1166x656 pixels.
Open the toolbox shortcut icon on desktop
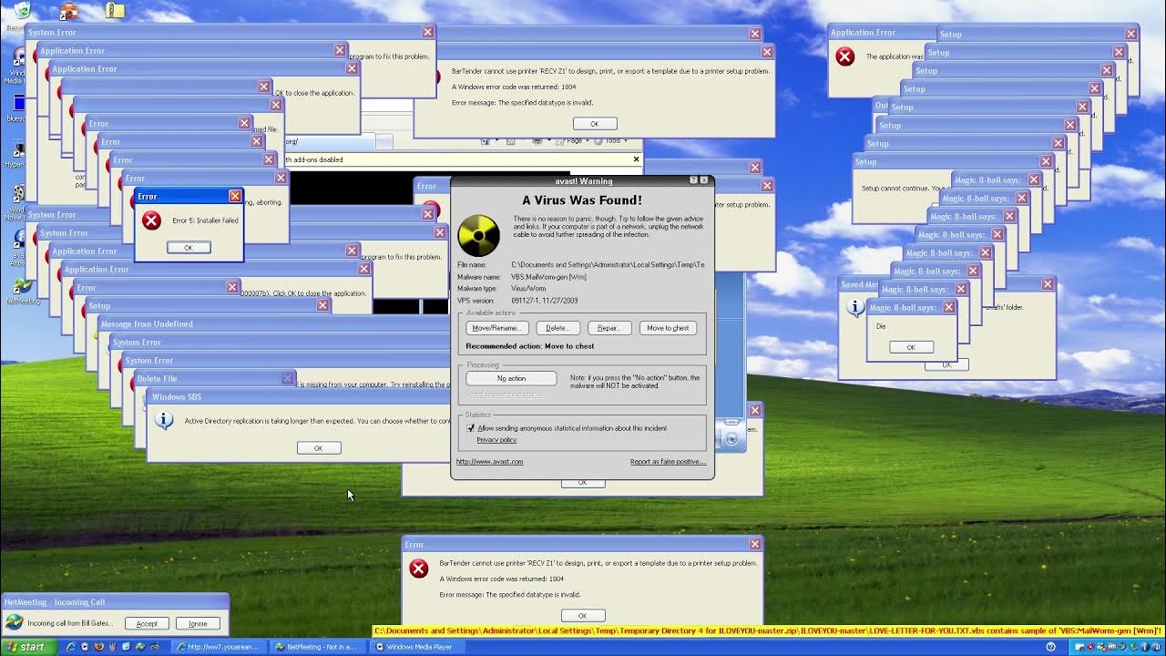tap(67, 11)
